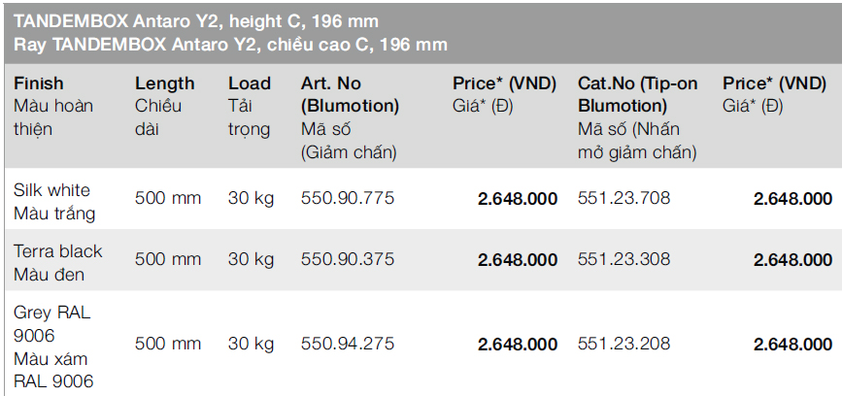842x396 pixels.
Task: Click article number 550.90.375
Action: pos(348,260)
